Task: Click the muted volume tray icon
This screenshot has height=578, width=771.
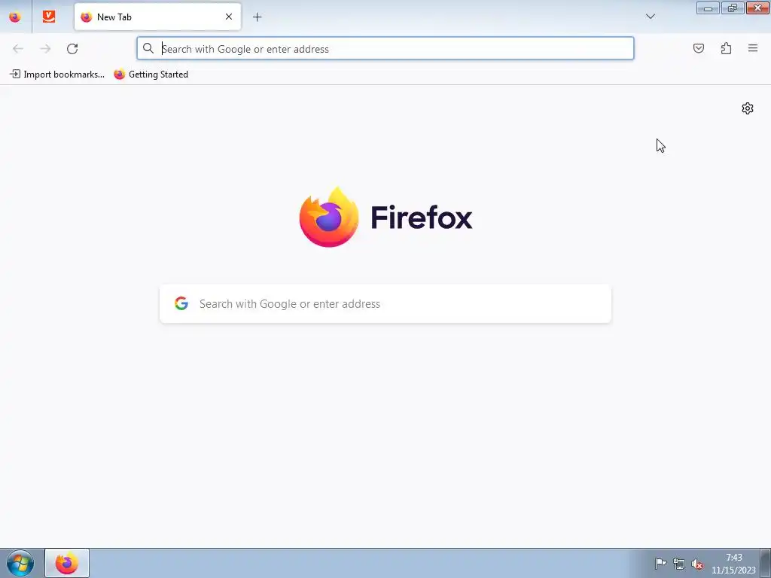Action: tap(697, 564)
